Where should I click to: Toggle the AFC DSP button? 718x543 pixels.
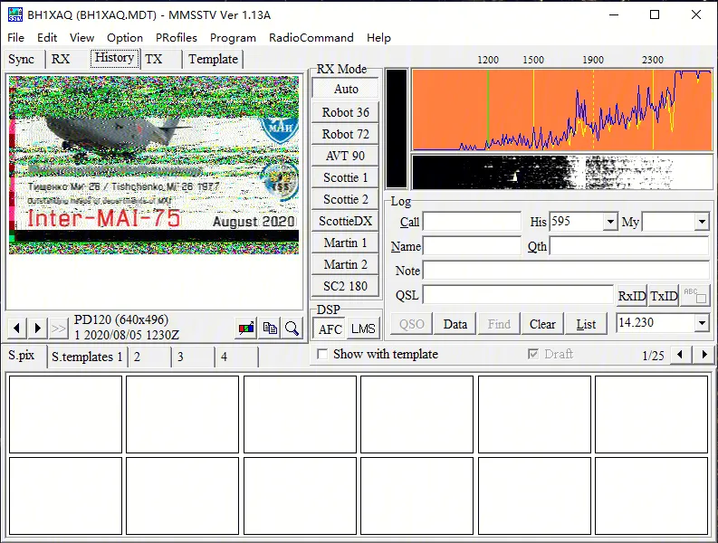(330, 329)
